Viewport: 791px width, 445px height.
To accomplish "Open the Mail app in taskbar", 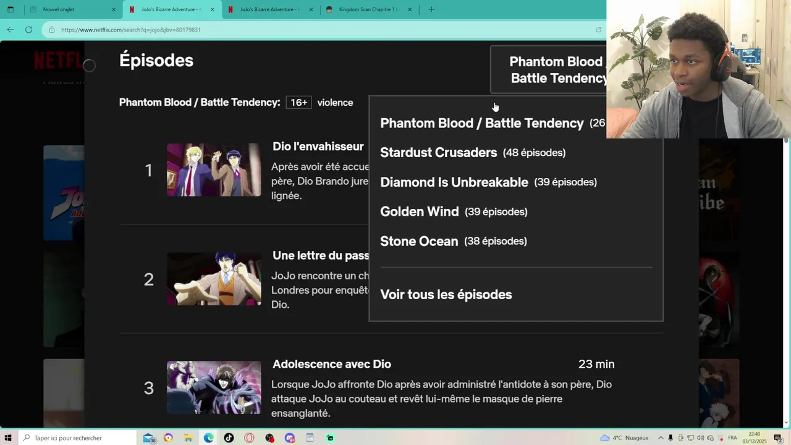I will [149, 438].
